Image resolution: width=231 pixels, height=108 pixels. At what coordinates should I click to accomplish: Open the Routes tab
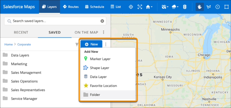pos(71,7)
